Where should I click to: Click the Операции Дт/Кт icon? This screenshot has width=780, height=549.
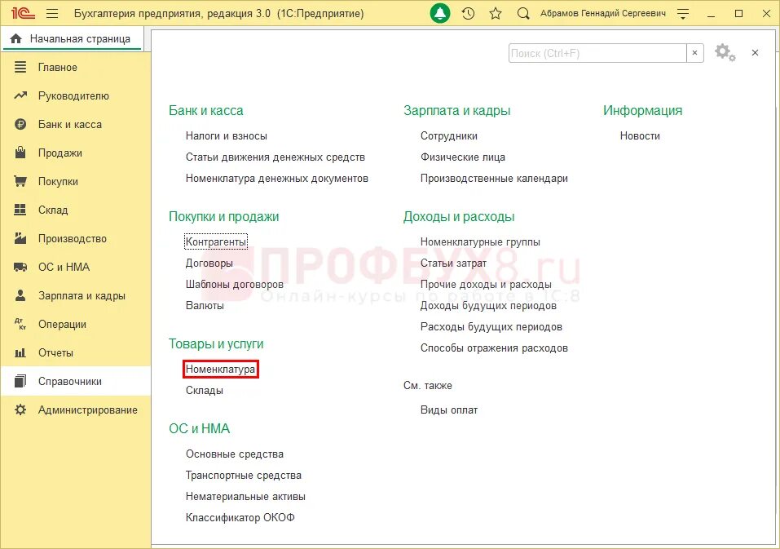[20, 325]
